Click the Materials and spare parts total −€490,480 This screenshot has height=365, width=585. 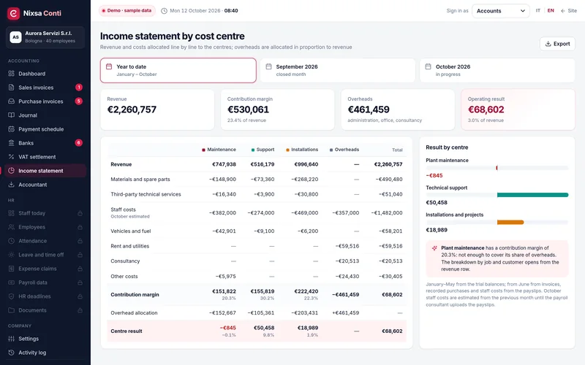pyautogui.click(x=389, y=179)
